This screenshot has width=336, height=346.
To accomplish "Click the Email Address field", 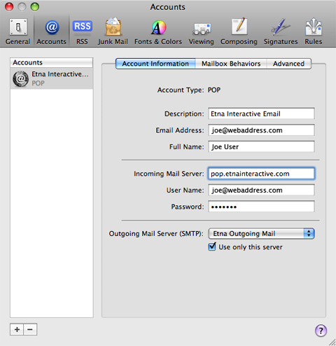I will click(261, 130).
